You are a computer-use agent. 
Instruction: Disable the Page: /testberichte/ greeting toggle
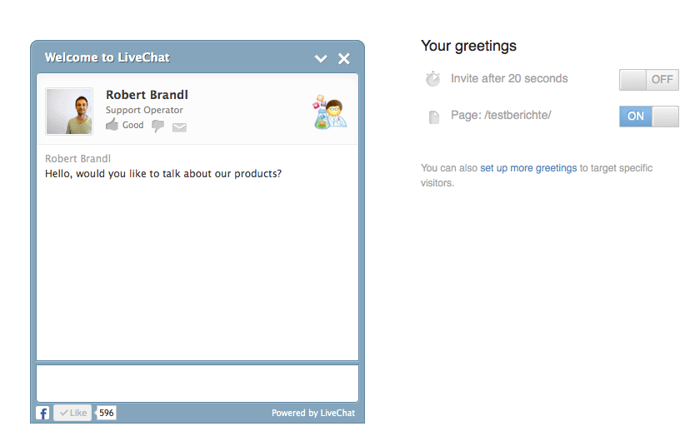(649, 116)
